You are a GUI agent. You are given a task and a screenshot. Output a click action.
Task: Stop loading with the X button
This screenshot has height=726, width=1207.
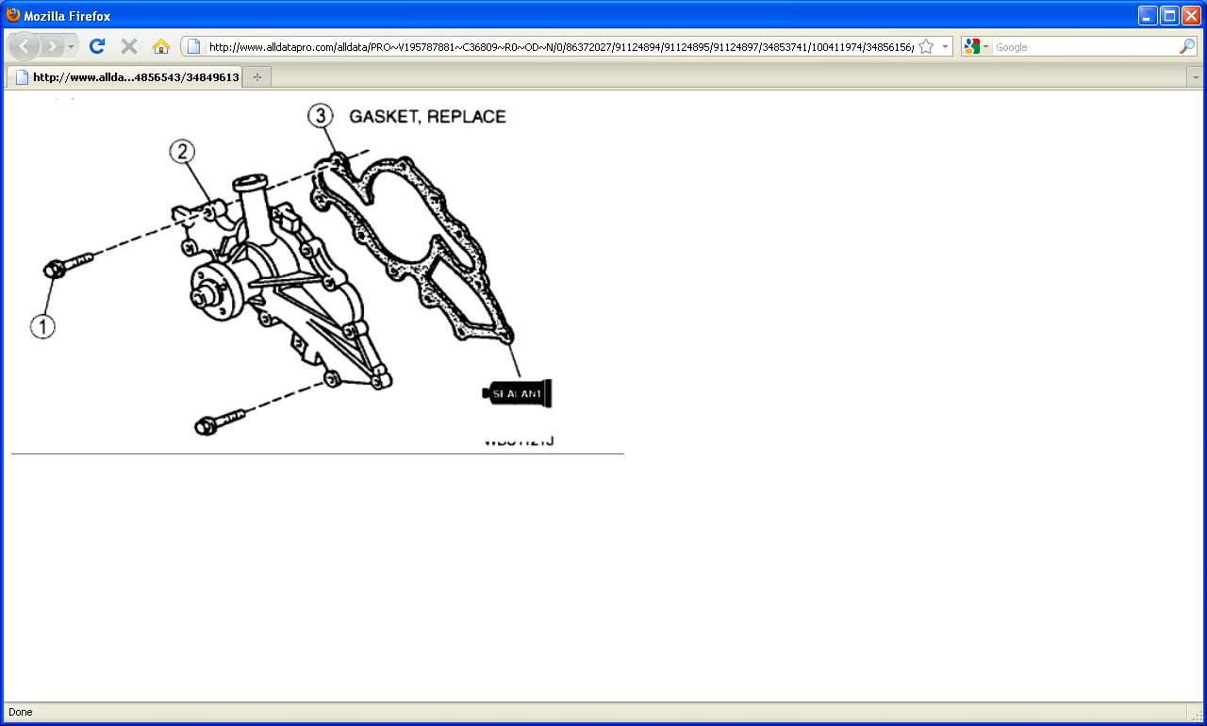point(129,46)
